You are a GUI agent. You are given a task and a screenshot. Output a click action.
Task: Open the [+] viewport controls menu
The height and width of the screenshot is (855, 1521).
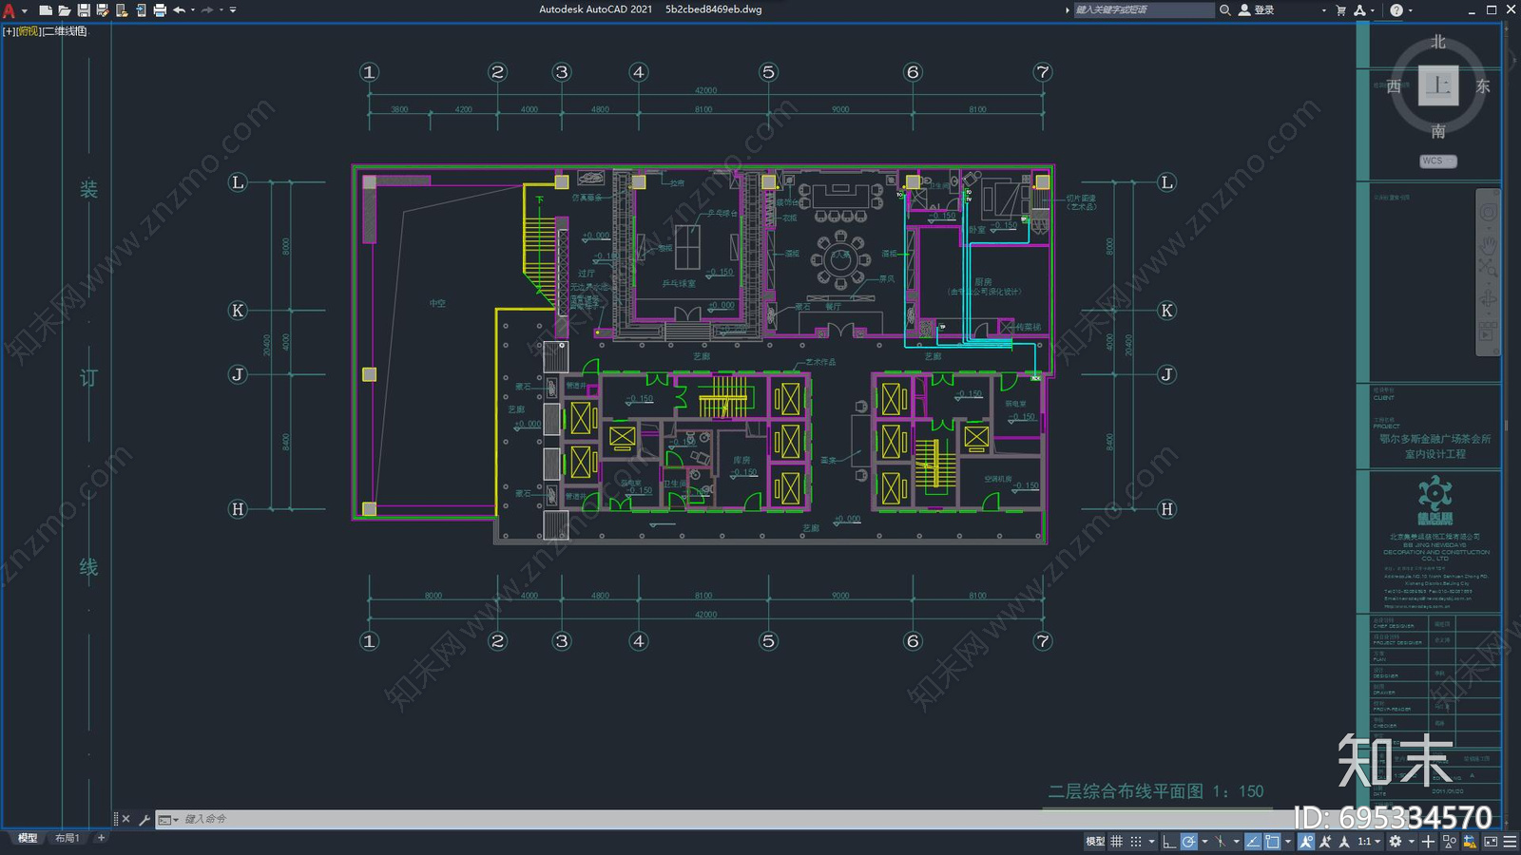pos(10,31)
